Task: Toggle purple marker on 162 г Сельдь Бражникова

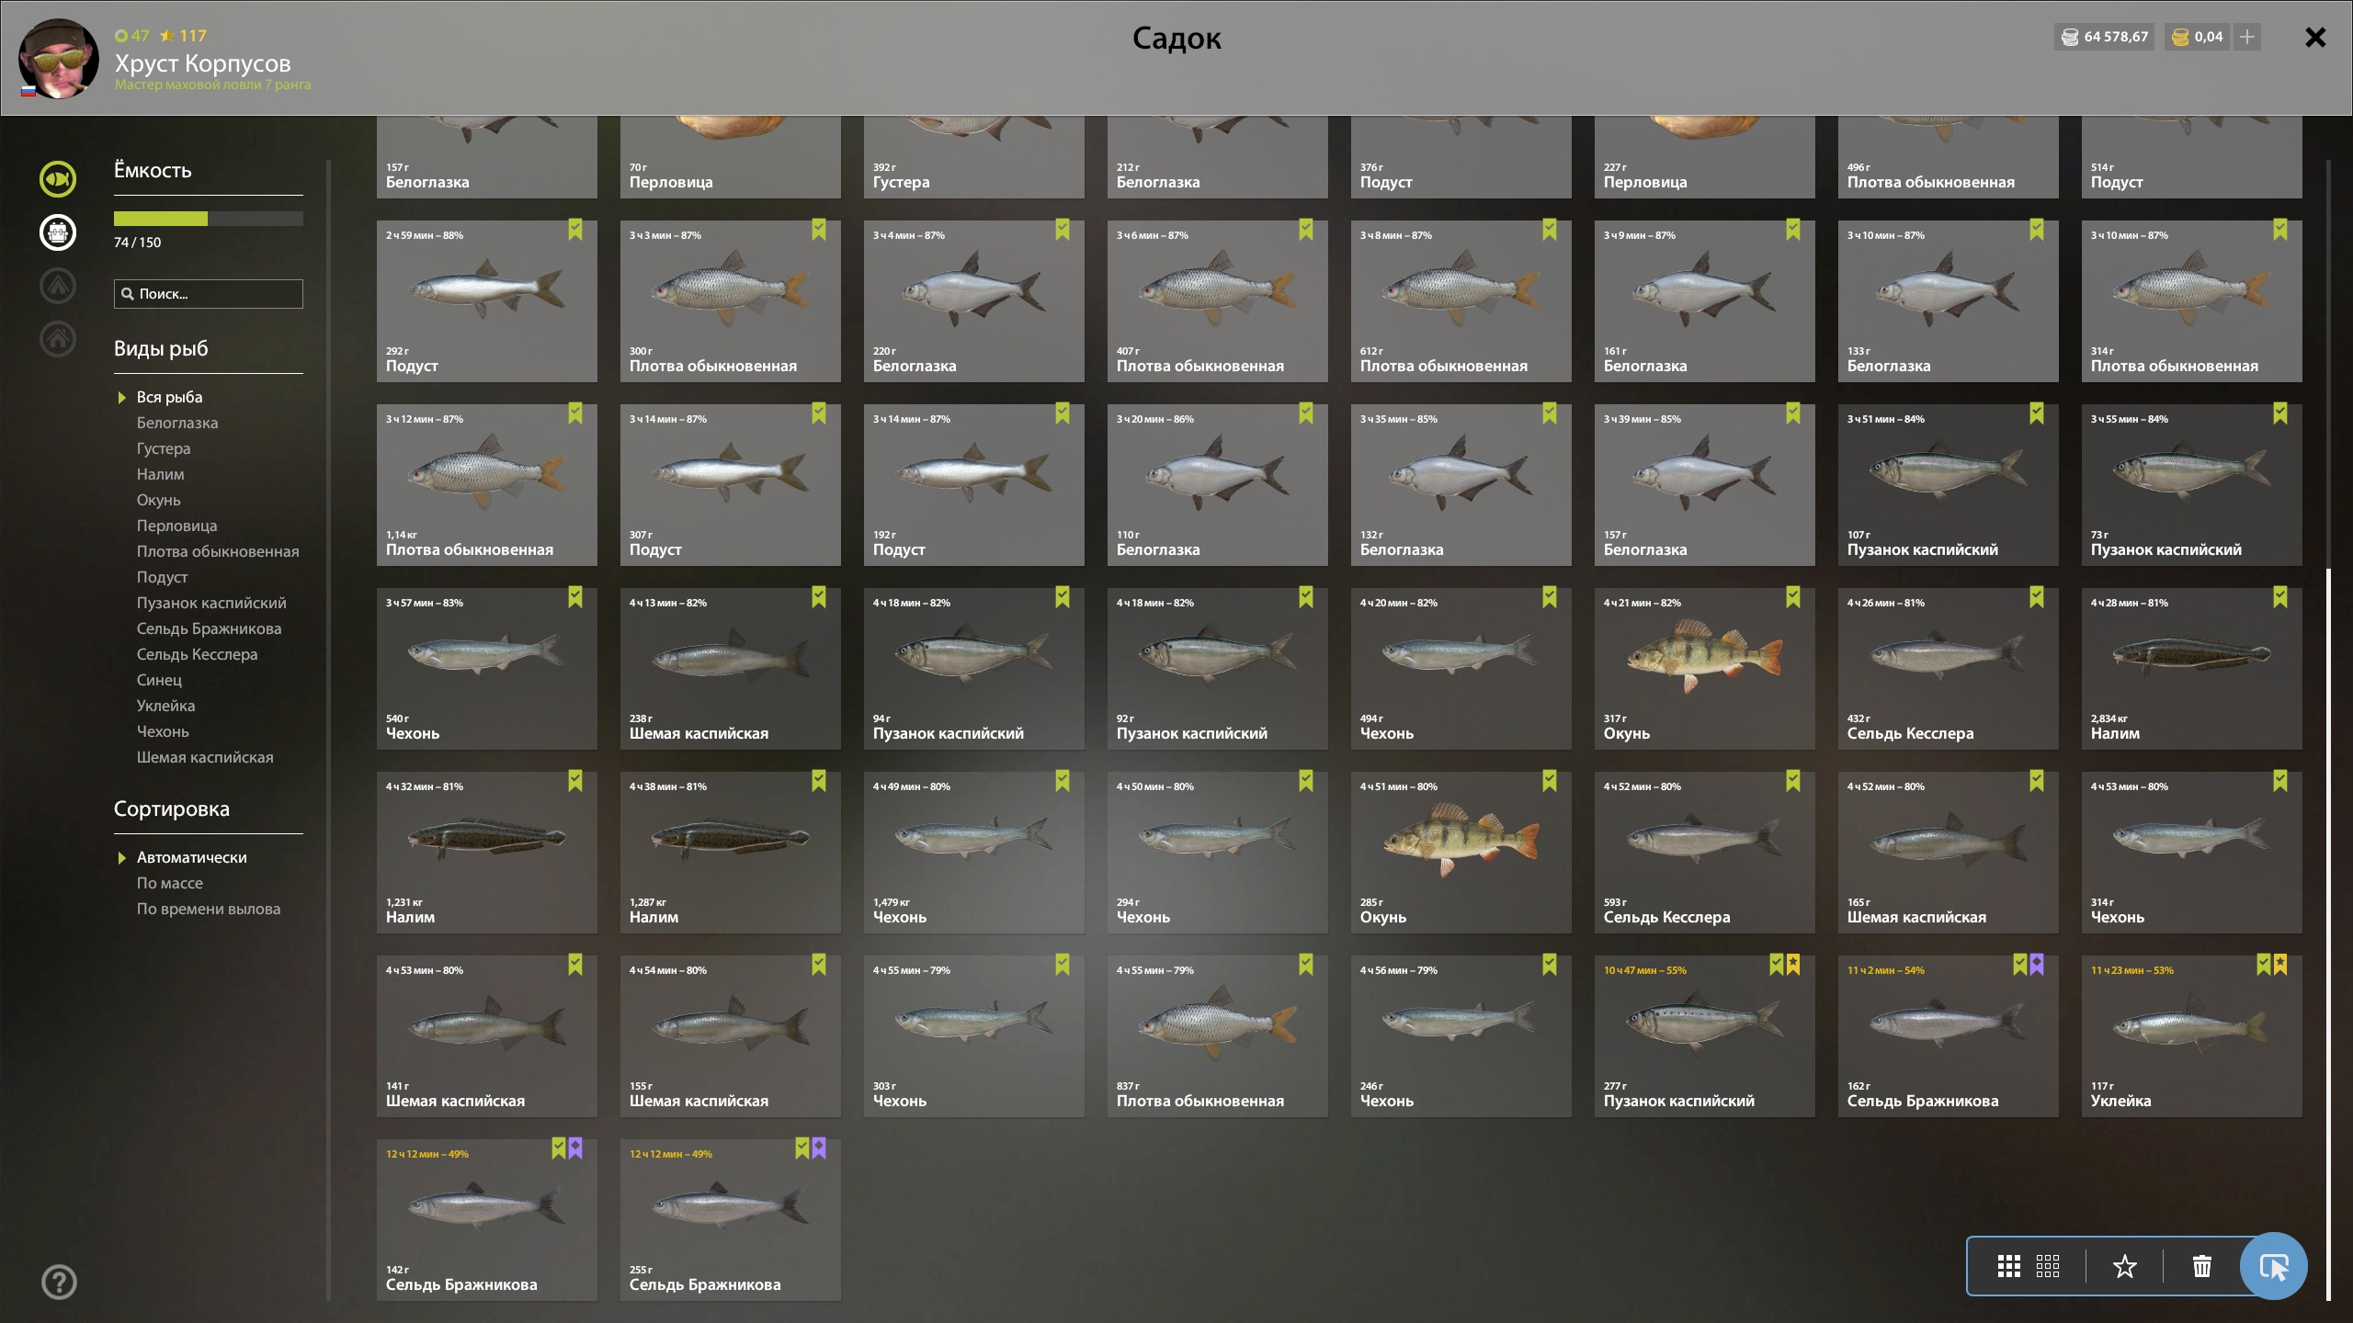Action: (2037, 965)
